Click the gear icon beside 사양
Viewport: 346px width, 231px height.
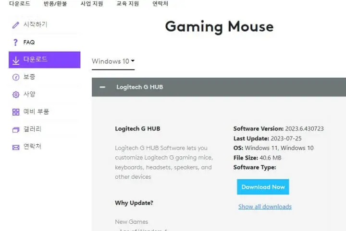coord(16,94)
